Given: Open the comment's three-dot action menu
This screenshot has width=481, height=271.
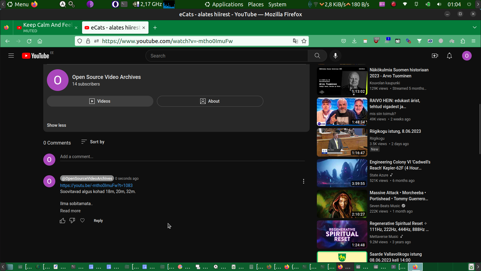Looking at the screenshot, I should (304, 181).
